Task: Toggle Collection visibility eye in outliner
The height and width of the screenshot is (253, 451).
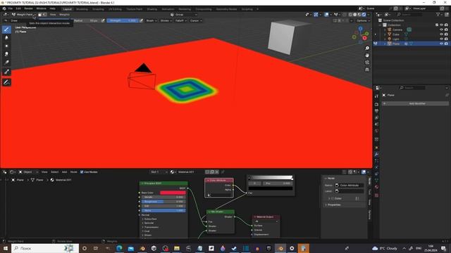Action: [442, 25]
